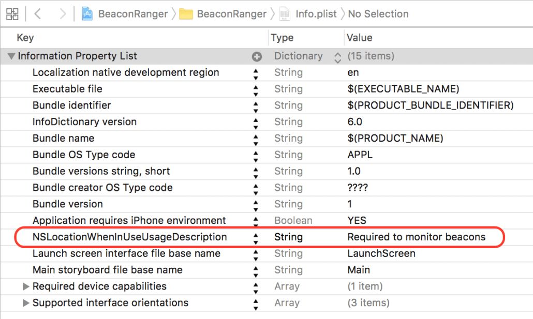
Task: Click the Info.plist file icon in jump bar
Action: pyautogui.click(x=285, y=13)
